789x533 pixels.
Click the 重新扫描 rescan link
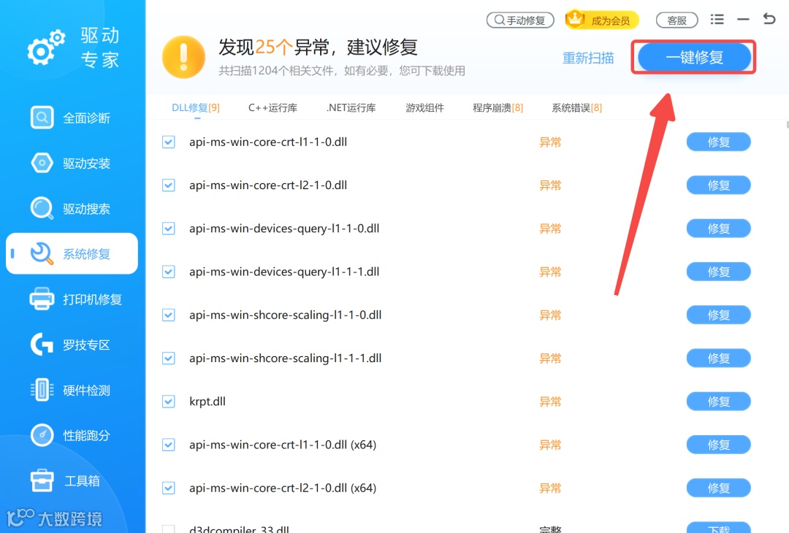click(x=587, y=58)
